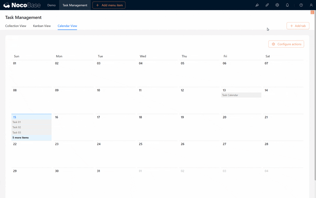This screenshot has width=316, height=198.
Task: Select the highlighted date 15
Action: pyautogui.click(x=15, y=117)
